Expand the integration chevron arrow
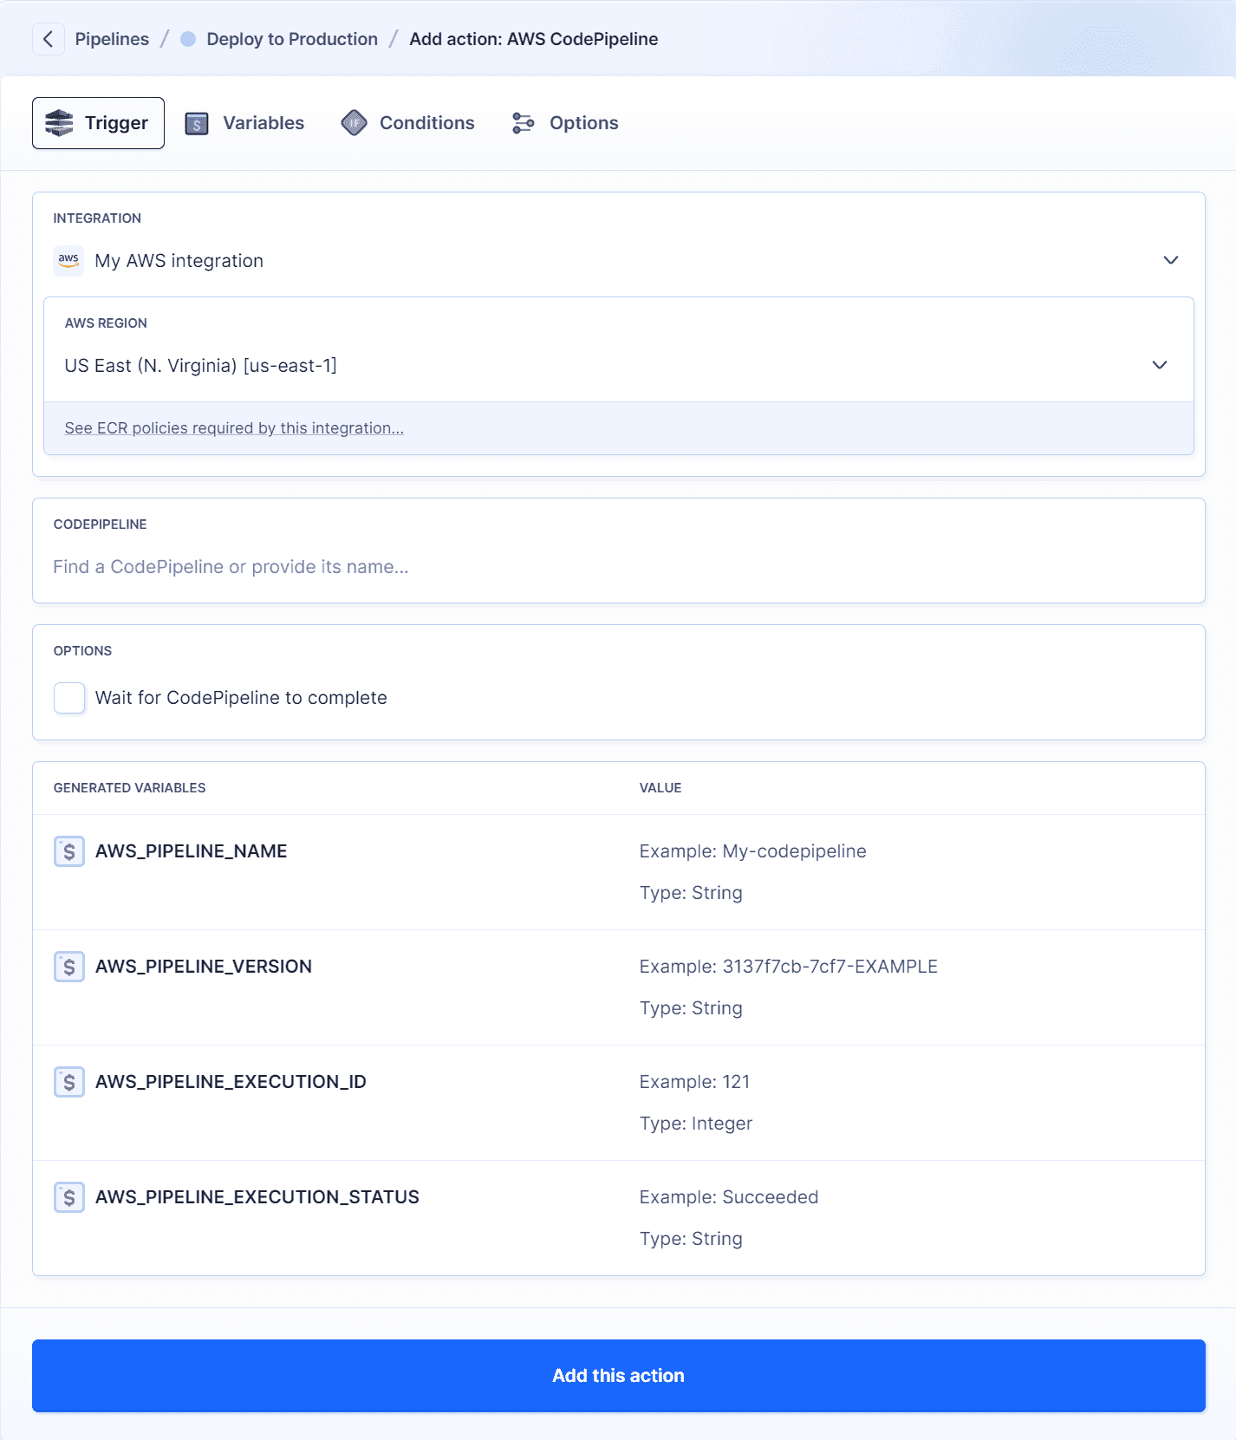1236x1440 pixels. coord(1171,260)
